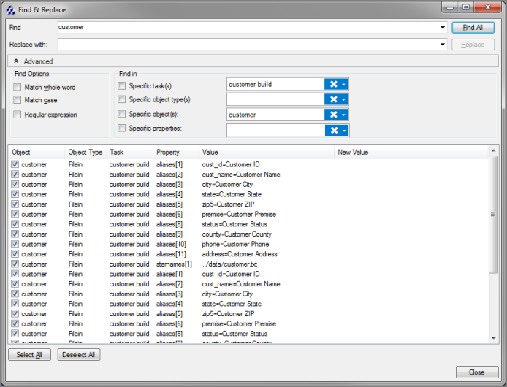Click Select All below the results

point(29,355)
